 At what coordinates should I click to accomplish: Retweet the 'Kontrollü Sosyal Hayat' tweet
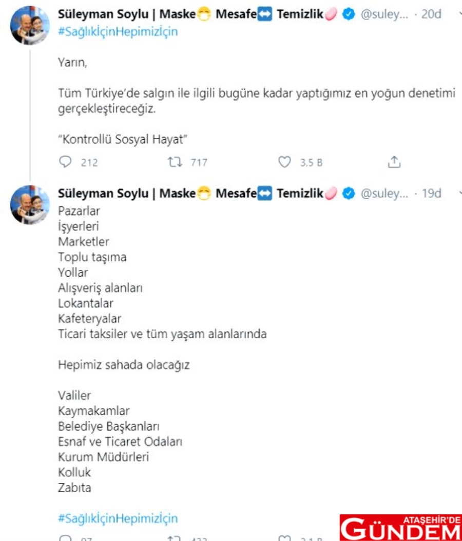(x=174, y=163)
